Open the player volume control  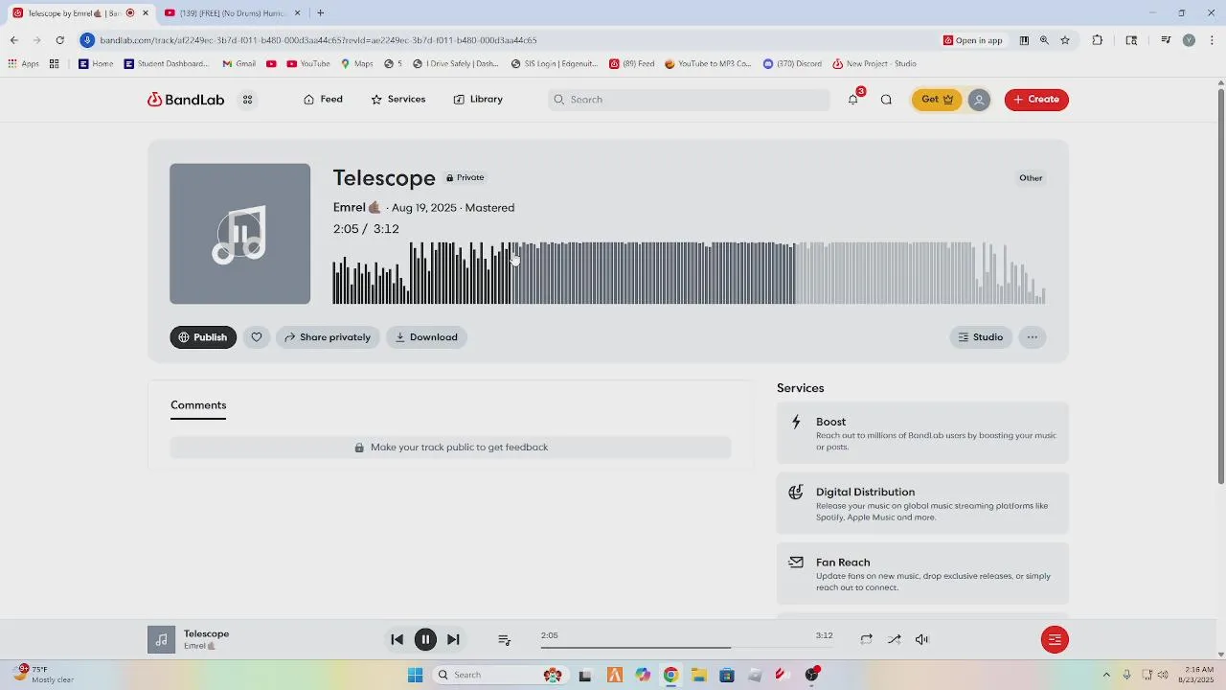(921, 639)
